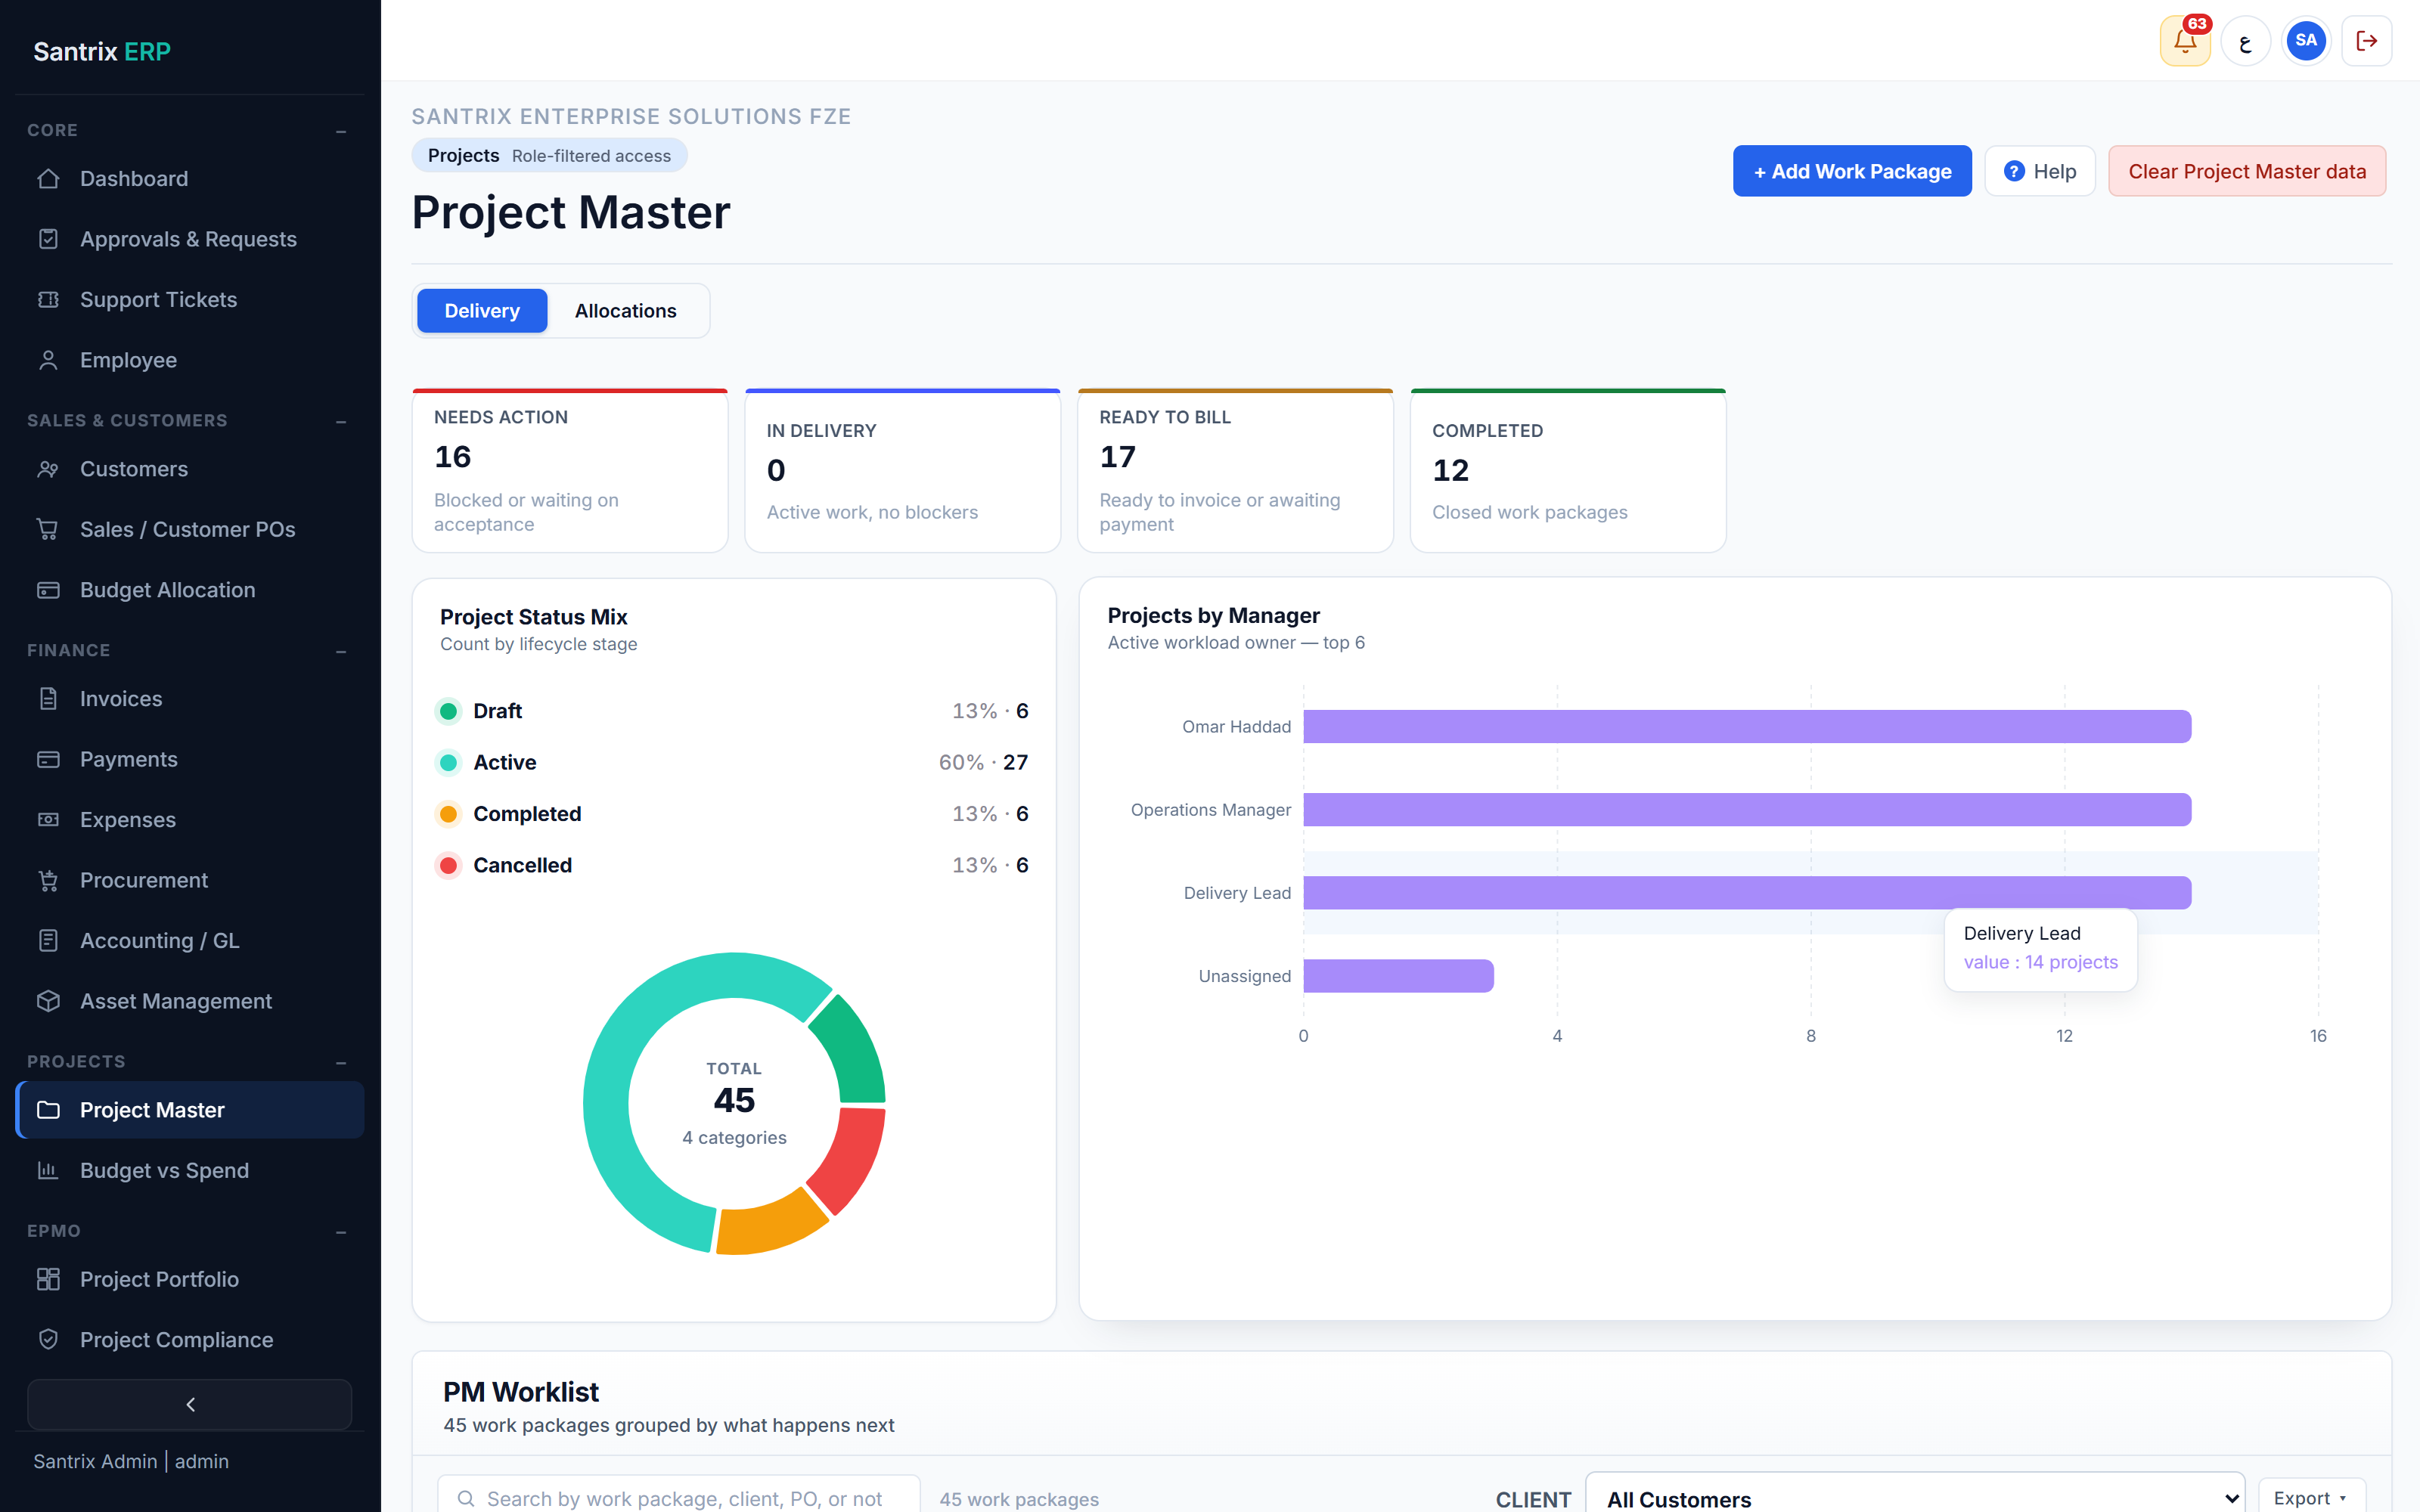The width and height of the screenshot is (2420, 1512).
Task: Collapse the EPMO sidebar section
Action: pyautogui.click(x=341, y=1232)
